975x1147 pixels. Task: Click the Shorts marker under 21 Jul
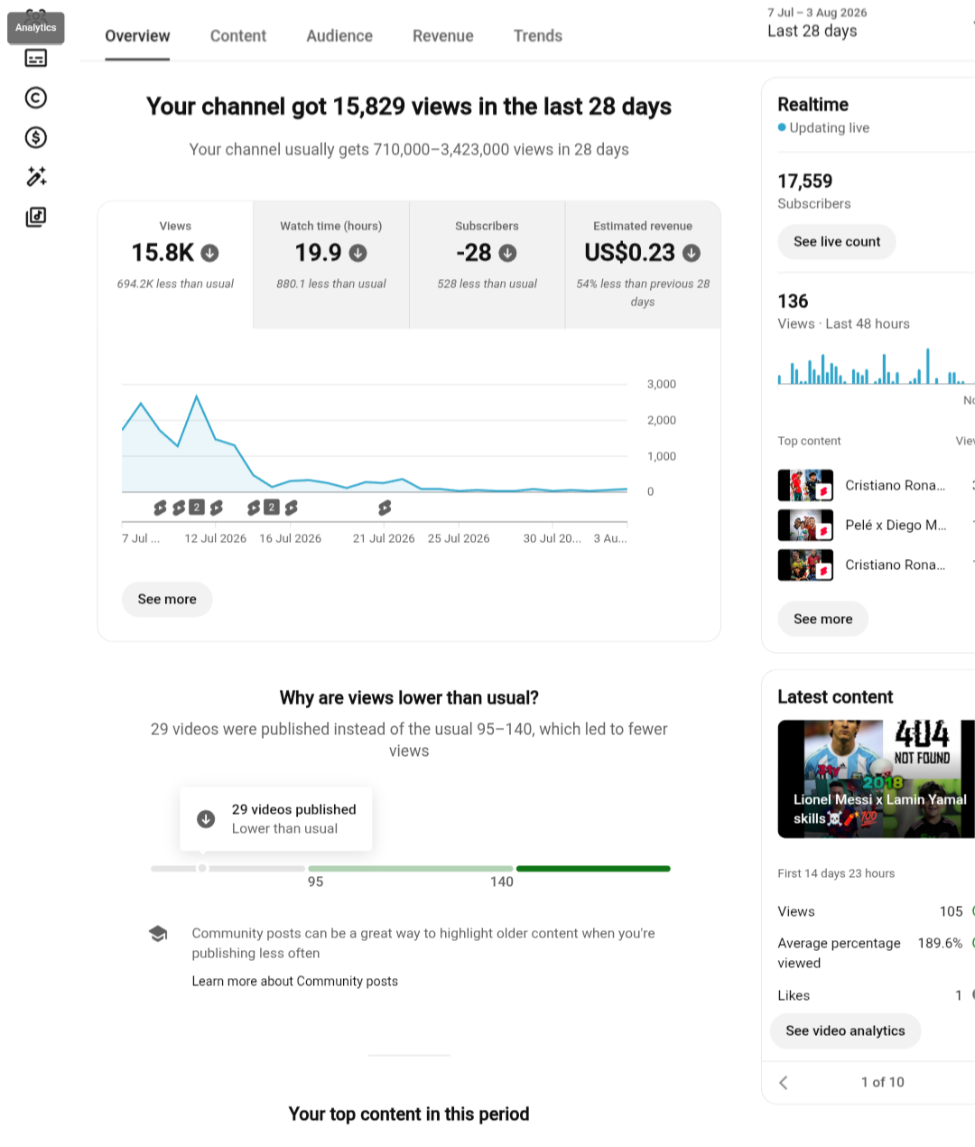tap(385, 508)
